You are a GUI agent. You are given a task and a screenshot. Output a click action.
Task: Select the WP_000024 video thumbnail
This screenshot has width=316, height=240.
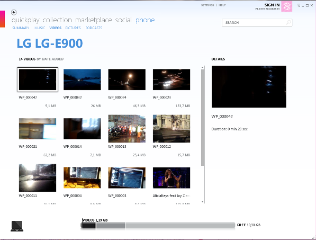[x=127, y=79]
